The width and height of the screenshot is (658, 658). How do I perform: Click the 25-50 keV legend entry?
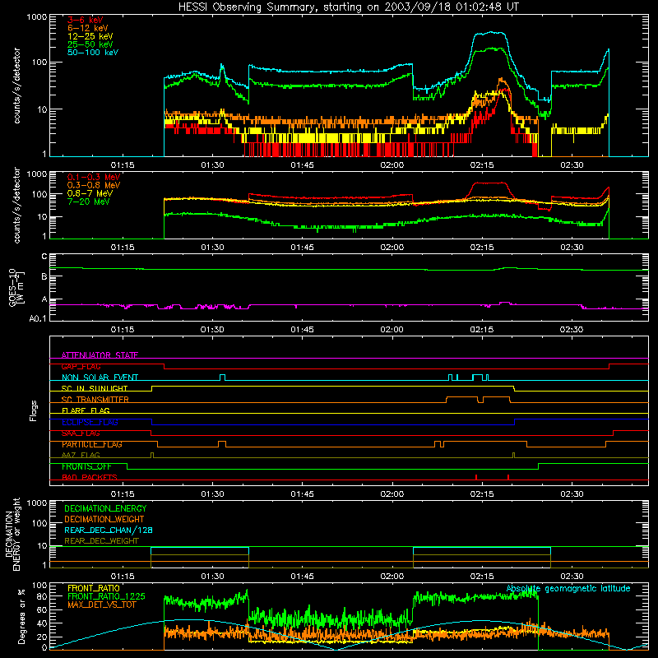90,44
